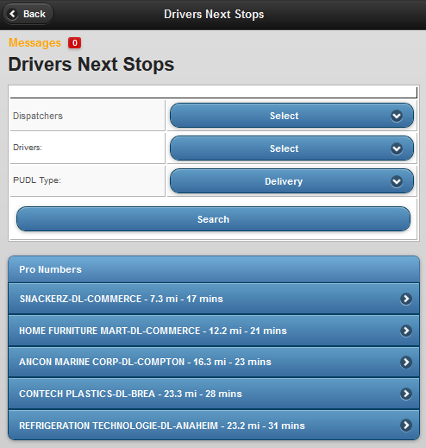Open the Dispatchers Select dropdown
Viewport: 426px width, 448px height.
pyautogui.click(x=291, y=116)
